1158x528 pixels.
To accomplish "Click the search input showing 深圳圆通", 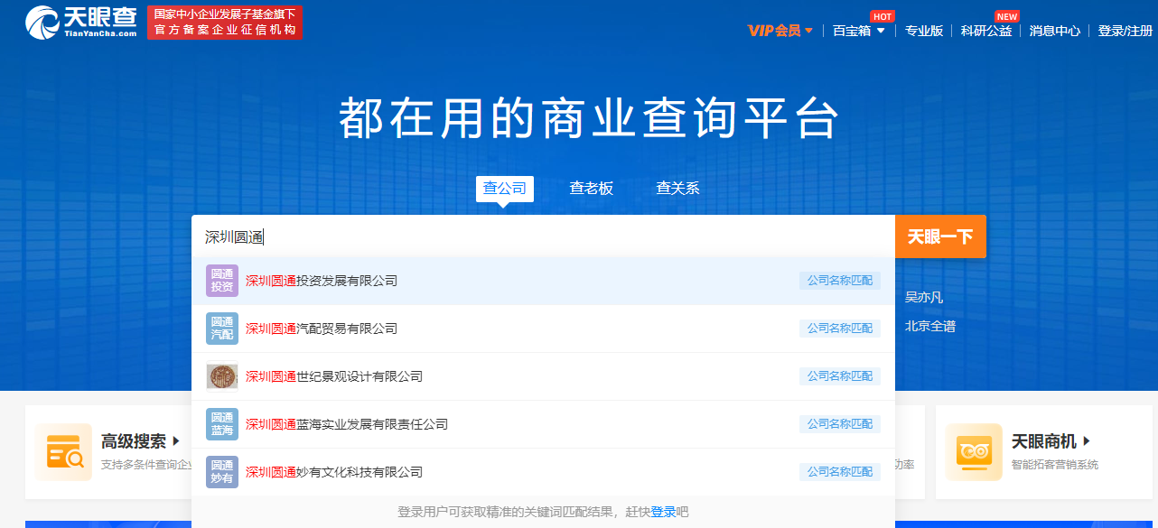I will [x=452, y=236].
